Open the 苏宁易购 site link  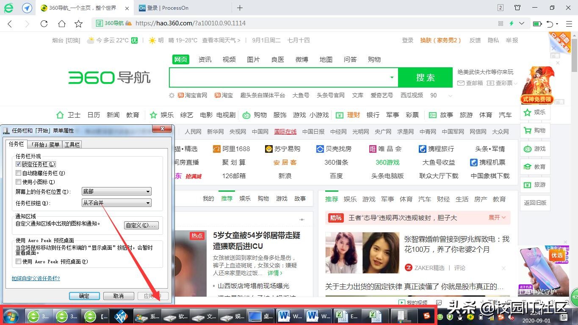(x=282, y=149)
